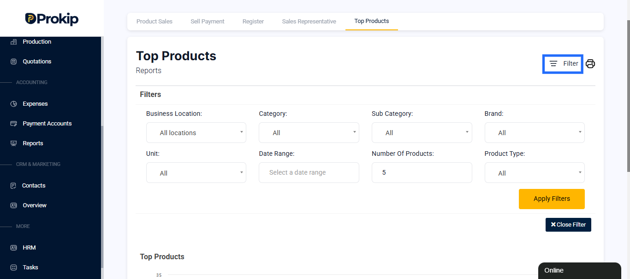Open the Business Location dropdown
The width and height of the screenshot is (630, 279).
pos(196,133)
